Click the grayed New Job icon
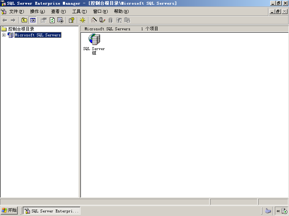 tap(127, 20)
